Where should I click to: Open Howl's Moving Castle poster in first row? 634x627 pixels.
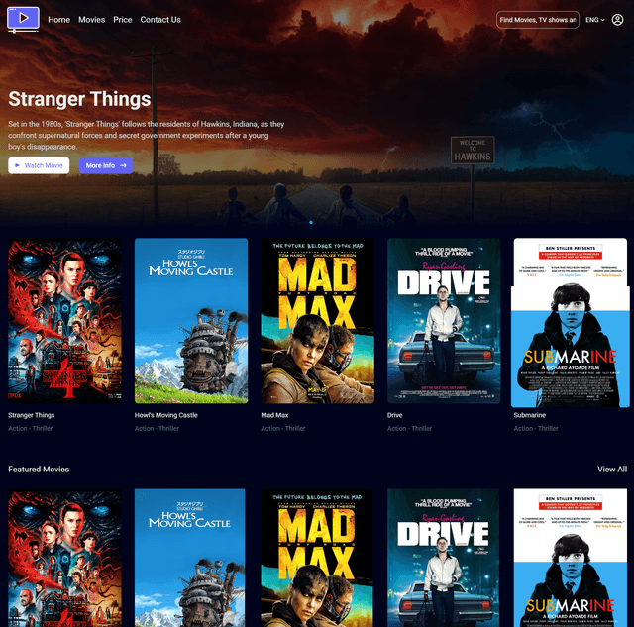(191, 320)
